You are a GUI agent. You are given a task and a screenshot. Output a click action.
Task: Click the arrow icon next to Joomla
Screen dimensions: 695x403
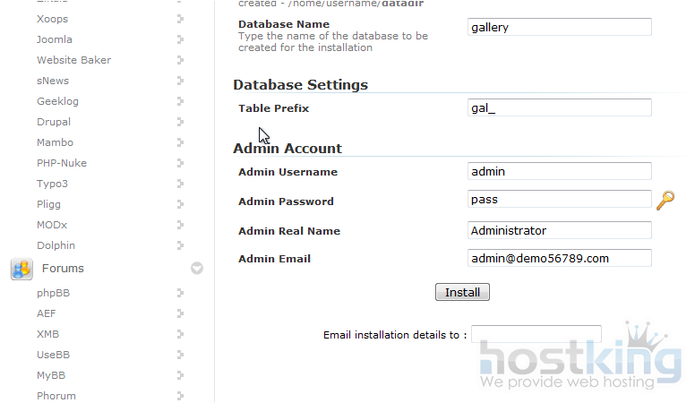click(181, 39)
